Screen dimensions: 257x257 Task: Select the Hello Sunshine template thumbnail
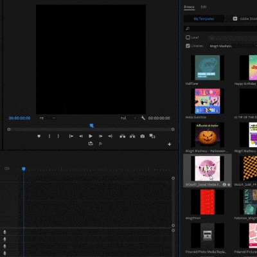click(x=208, y=101)
